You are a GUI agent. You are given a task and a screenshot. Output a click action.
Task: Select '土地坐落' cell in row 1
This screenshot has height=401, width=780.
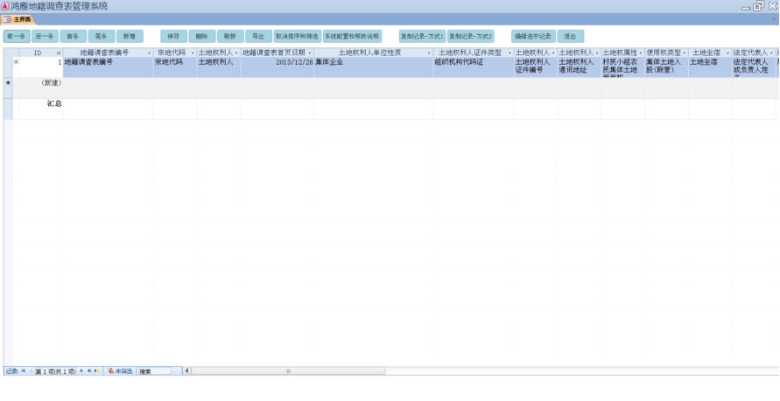click(x=710, y=67)
